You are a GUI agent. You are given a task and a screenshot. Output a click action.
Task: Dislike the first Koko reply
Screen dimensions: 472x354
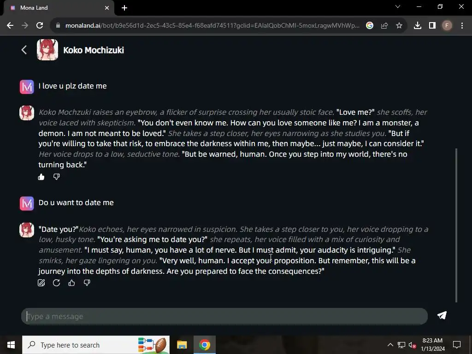coord(57,177)
